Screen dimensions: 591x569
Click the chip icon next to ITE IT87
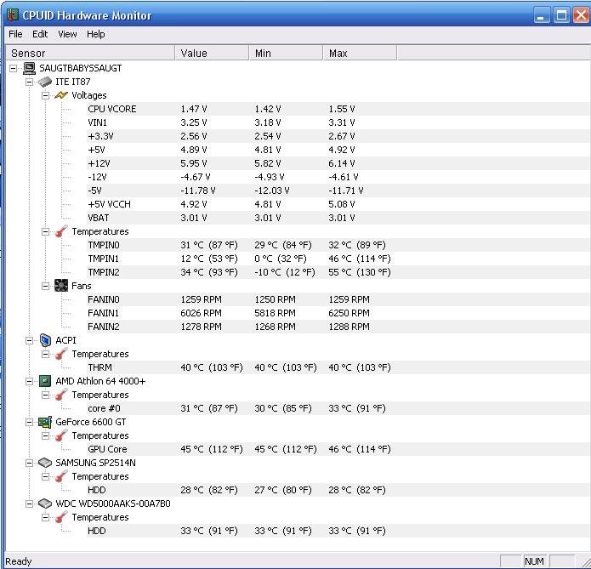coord(45,82)
